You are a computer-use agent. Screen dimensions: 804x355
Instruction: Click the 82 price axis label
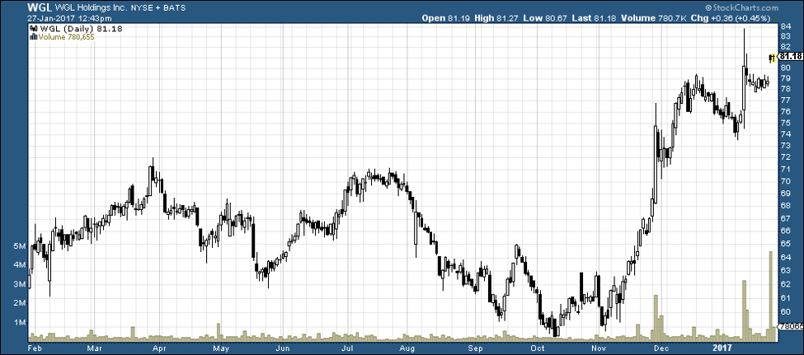pos(784,46)
